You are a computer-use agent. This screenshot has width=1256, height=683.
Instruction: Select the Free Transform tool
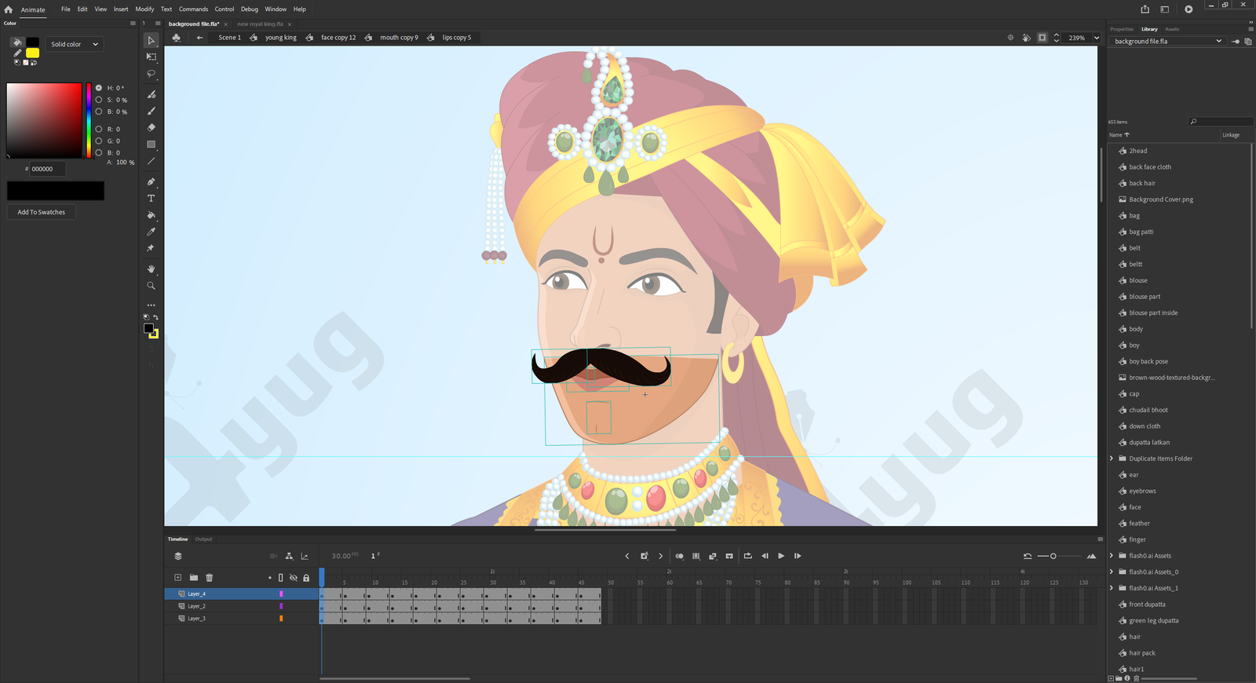coord(151,57)
